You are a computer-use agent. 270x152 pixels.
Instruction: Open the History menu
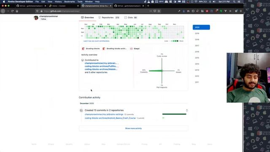coord(58,2)
